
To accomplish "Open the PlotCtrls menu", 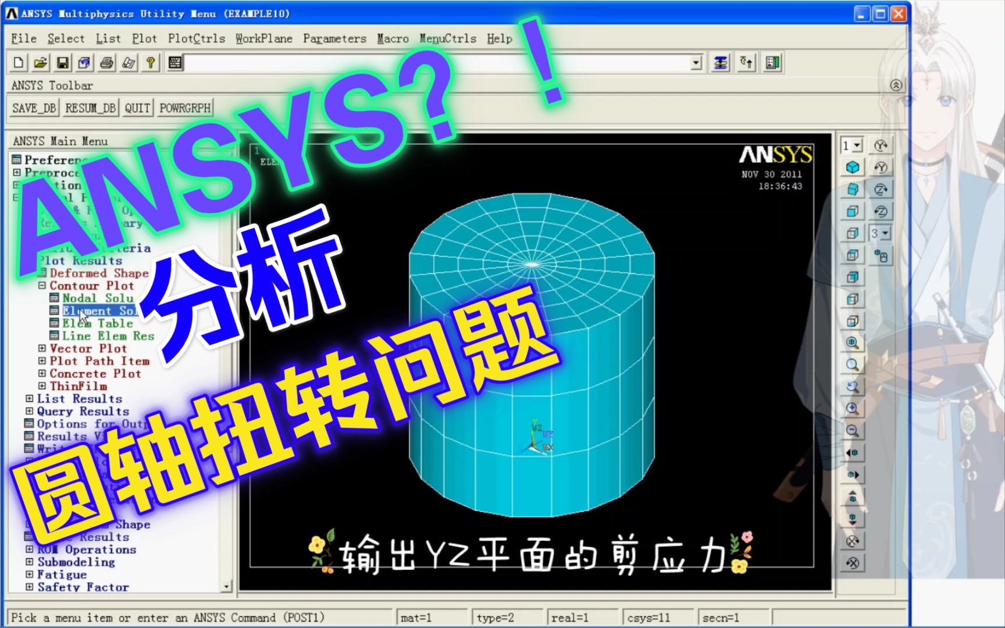I will (x=197, y=38).
